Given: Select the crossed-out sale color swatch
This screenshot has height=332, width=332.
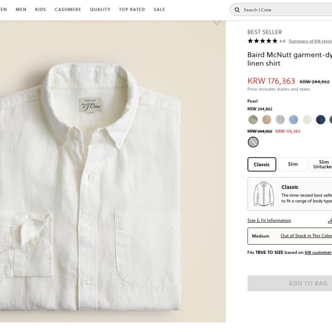Looking at the screenshot, I should [x=253, y=142].
